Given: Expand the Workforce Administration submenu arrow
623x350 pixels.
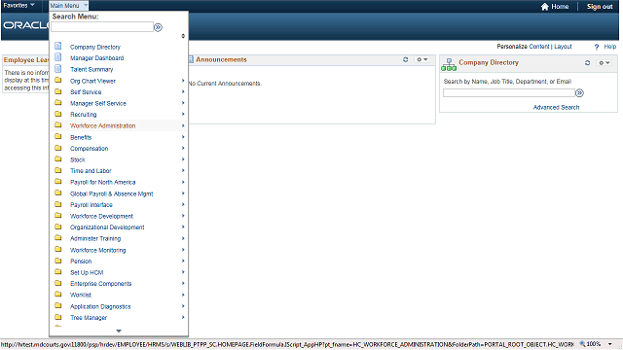Looking at the screenshot, I should click(183, 125).
